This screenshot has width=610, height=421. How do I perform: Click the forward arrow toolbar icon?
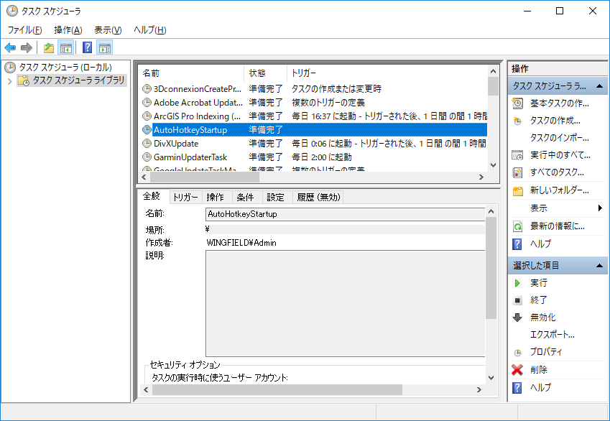tap(27, 48)
